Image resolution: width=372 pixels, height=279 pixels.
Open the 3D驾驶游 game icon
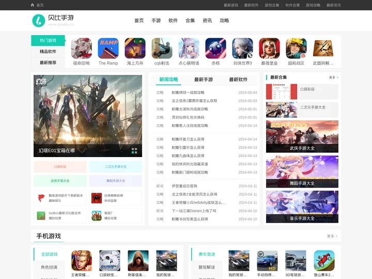point(296,260)
